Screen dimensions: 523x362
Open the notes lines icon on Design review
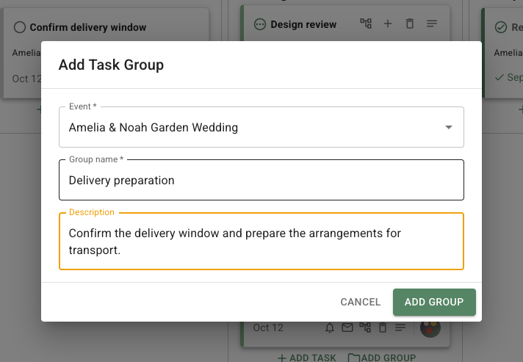[x=432, y=23]
